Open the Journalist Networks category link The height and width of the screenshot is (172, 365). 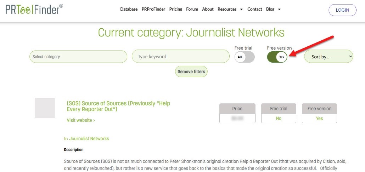point(89,139)
